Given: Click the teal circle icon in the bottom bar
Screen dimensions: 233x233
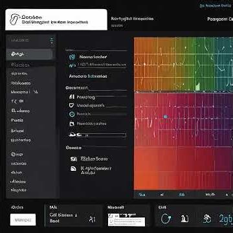Looking at the screenshot, I should tap(166, 219).
